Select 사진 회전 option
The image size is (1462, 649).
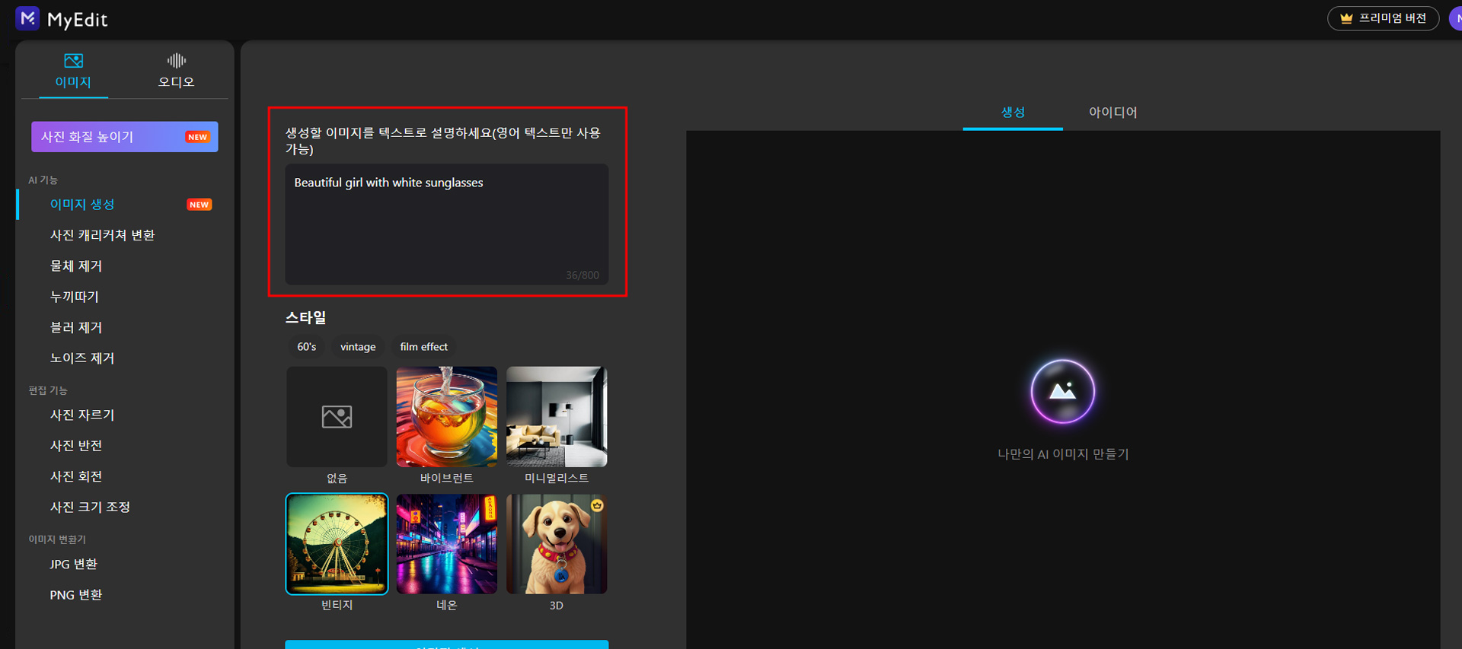pyautogui.click(x=76, y=476)
